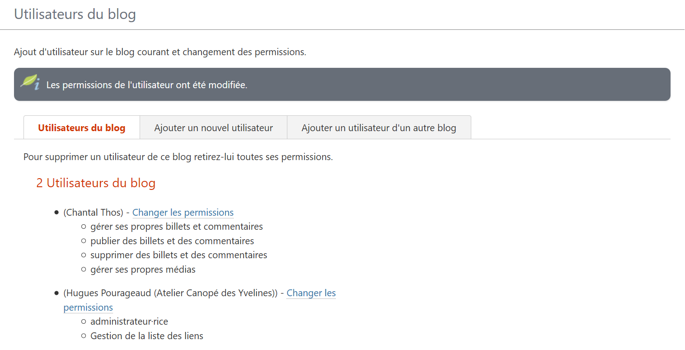The height and width of the screenshot is (350, 685).
Task: Select the 'Utilisateurs du blog' tab
Action: click(x=81, y=128)
